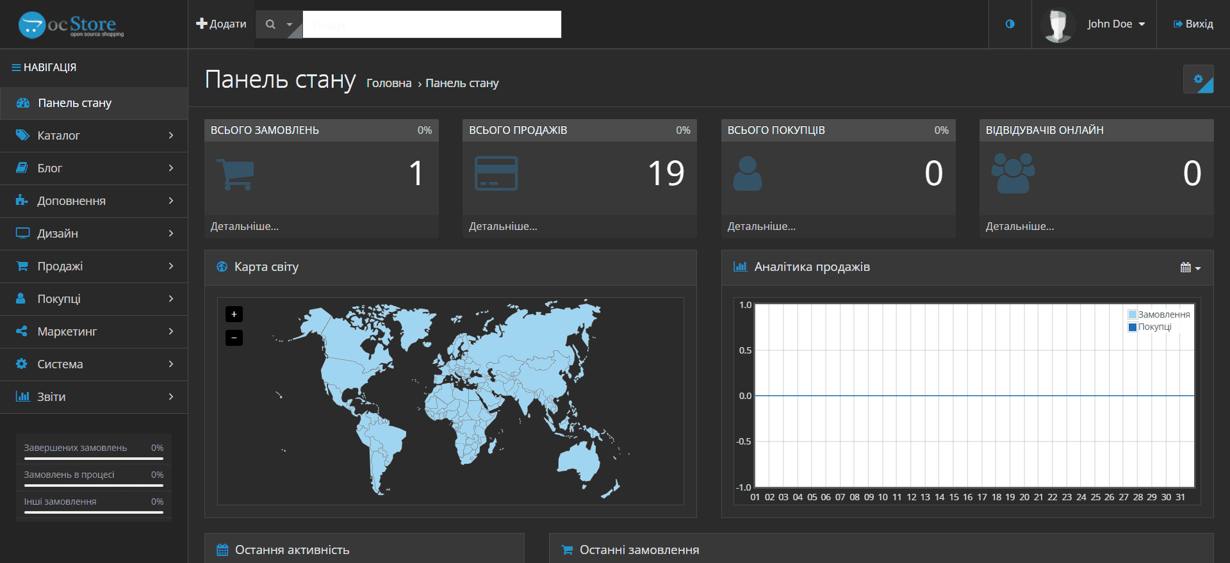Toggle the Навігація sidebar hamburger
Screen dimensions: 1230x563
[16, 67]
